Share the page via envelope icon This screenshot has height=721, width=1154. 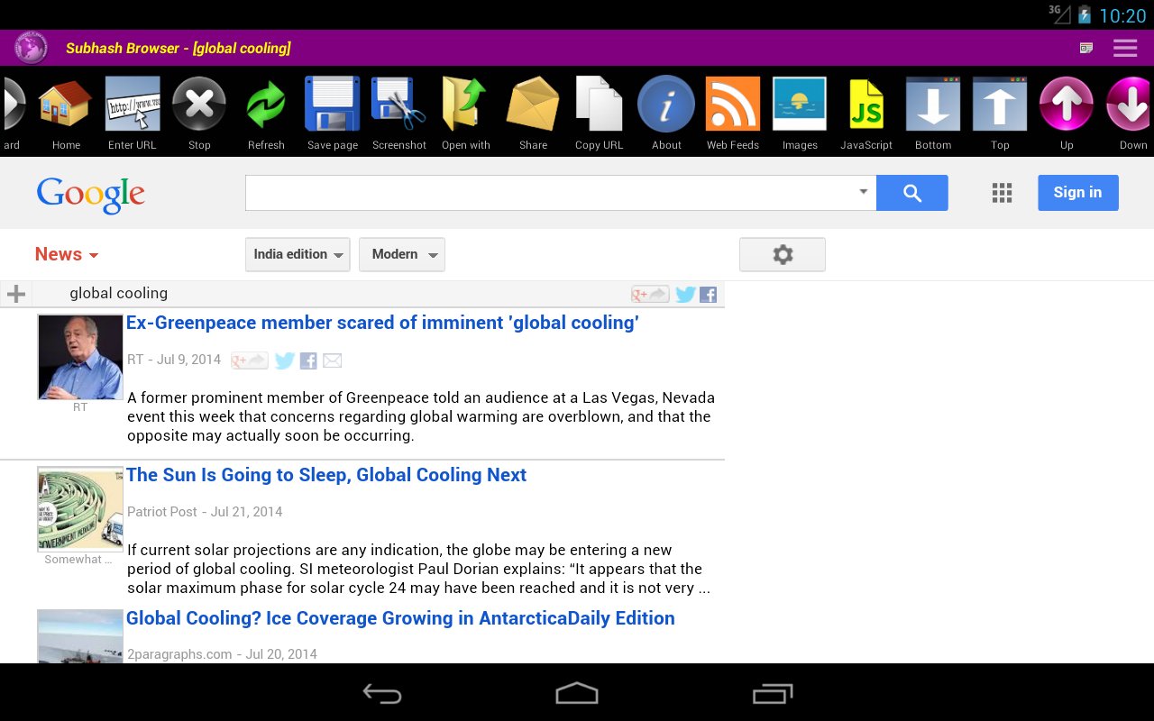click(x=533, y=104)
